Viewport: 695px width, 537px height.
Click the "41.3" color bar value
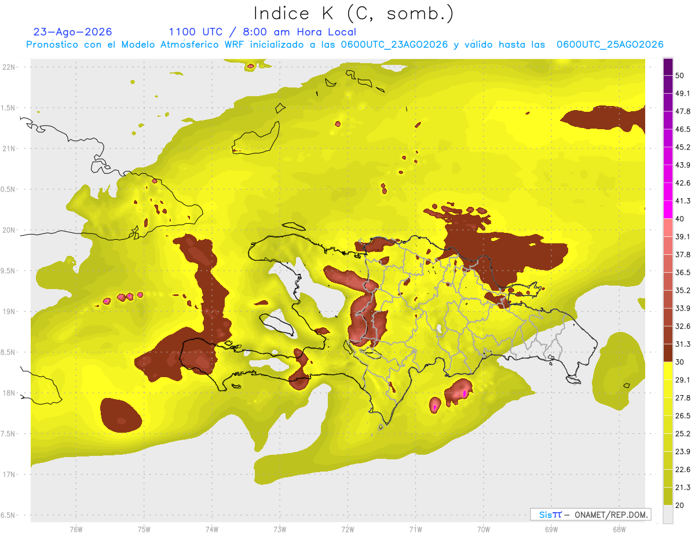click(x=683, y=201)
